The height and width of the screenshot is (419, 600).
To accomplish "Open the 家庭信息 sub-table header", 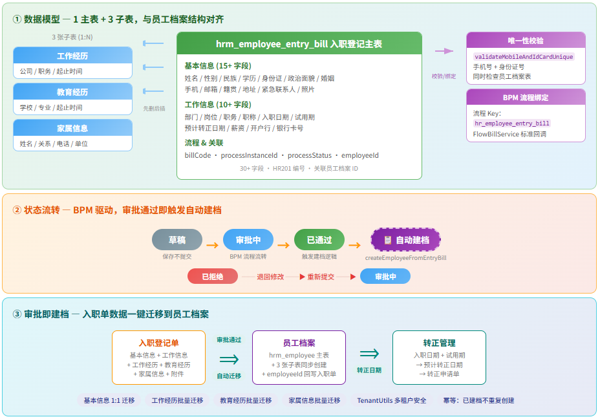I will point(72,128).
